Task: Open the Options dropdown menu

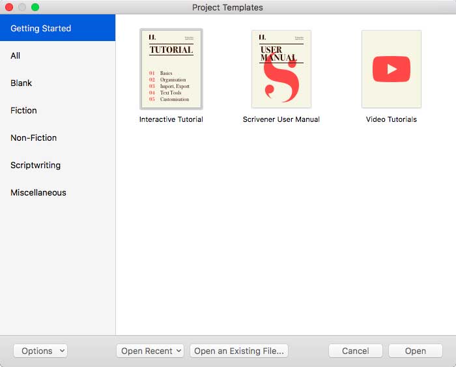Action: (x=40, y=351)
